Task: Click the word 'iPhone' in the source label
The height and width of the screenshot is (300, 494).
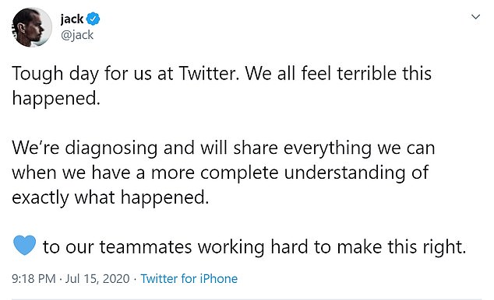Action: pos(219,279)
